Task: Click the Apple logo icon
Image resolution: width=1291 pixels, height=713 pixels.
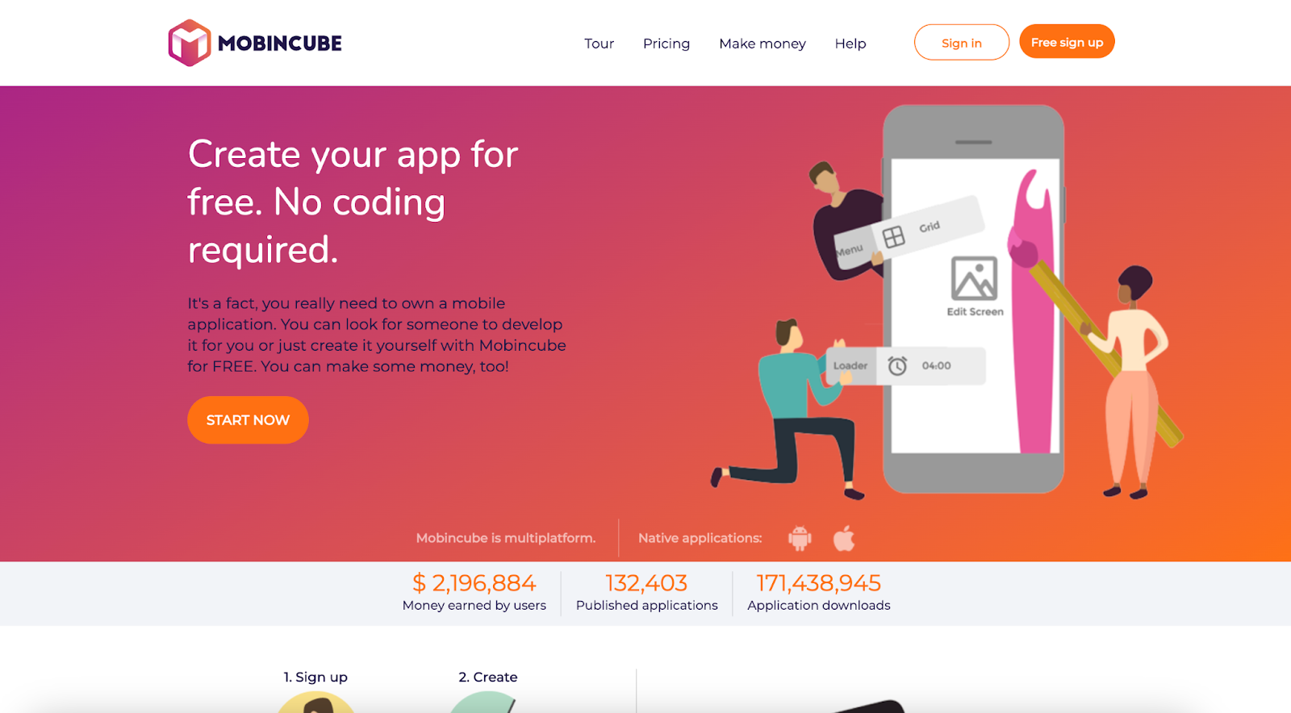Action: click(x=844, y=538)
